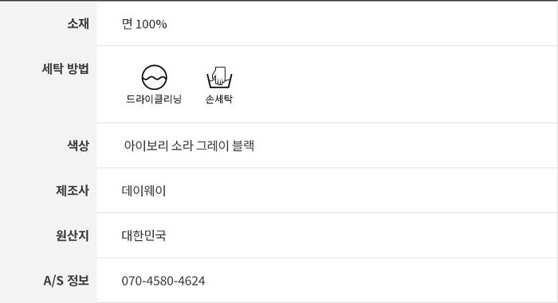The height and width of the screenshot is (303, 558).
Task: Select the color 소라 text
Action: pyautogui.click(x=183, y=146)
